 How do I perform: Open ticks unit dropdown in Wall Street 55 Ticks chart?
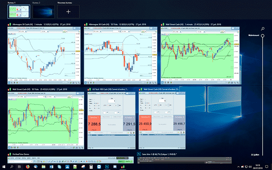pyautogui.click(x=52, y=96)
